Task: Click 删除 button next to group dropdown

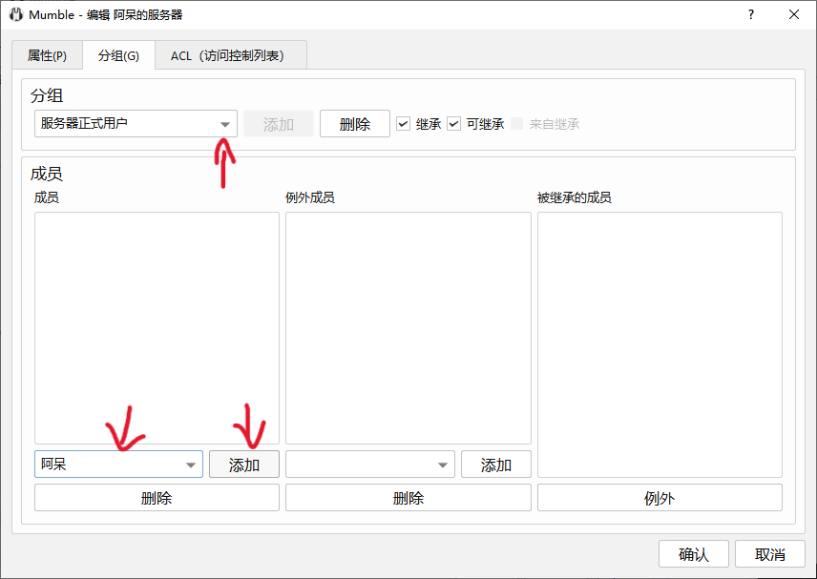Action: click(354, 124)
